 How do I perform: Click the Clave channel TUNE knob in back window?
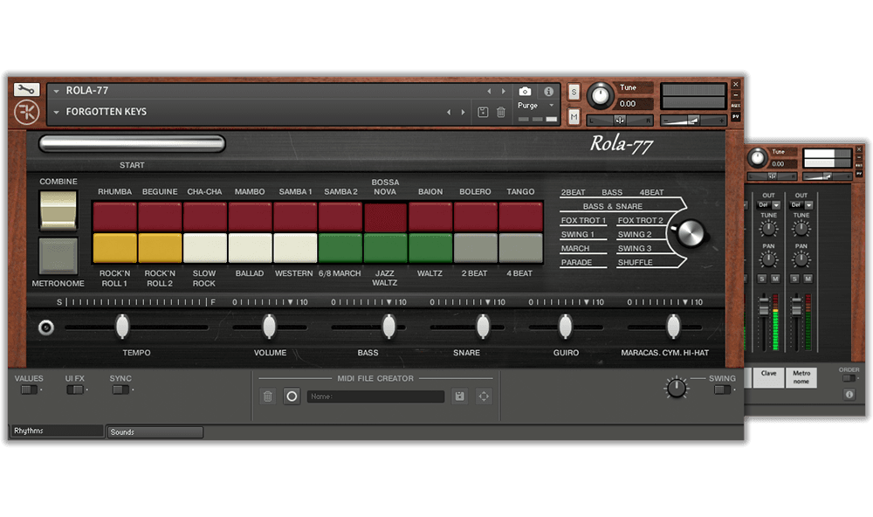pos(768,228)
